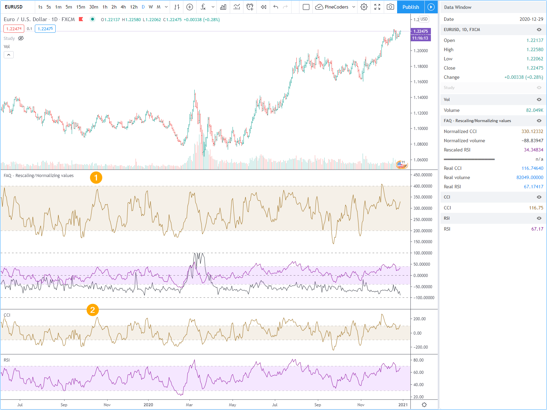
Task: Undo the last chart action
Action: pyautogui.click(x=276, y=7)
